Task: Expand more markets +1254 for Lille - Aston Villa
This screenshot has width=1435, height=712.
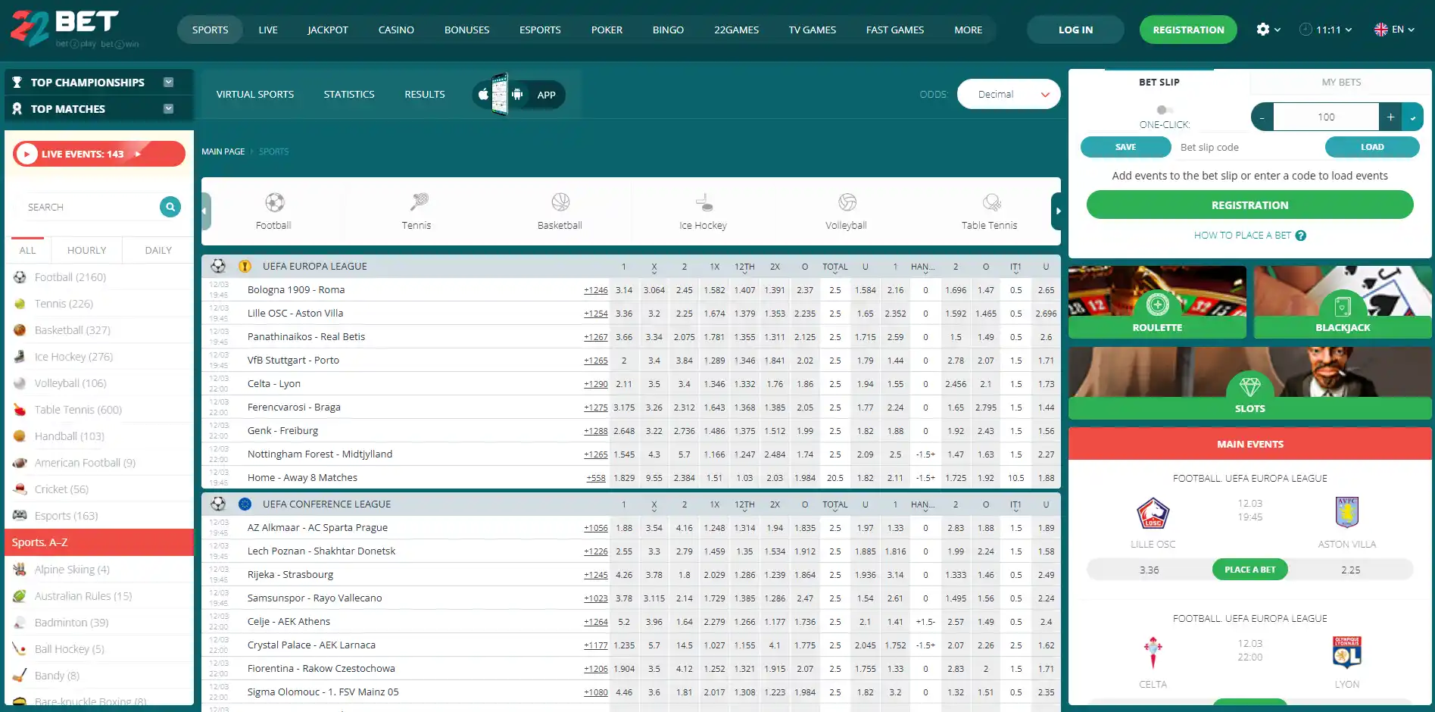Action: 595,314
